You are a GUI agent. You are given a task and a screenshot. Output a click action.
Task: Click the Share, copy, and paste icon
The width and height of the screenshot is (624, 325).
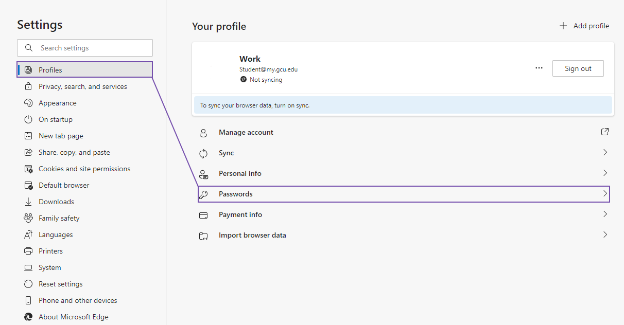[28, 152]
